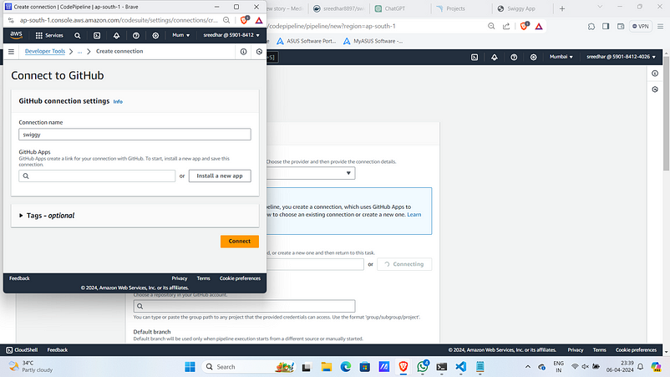The height and width of the screenshot is (377, 670).
Task: Open WhatsApp from taskbar
Action: pos(423,366)
